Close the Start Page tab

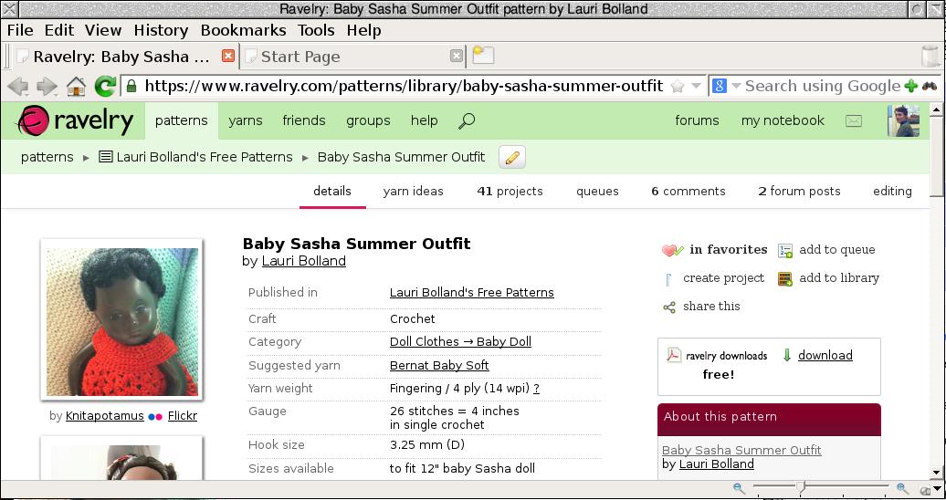[456, 56]
